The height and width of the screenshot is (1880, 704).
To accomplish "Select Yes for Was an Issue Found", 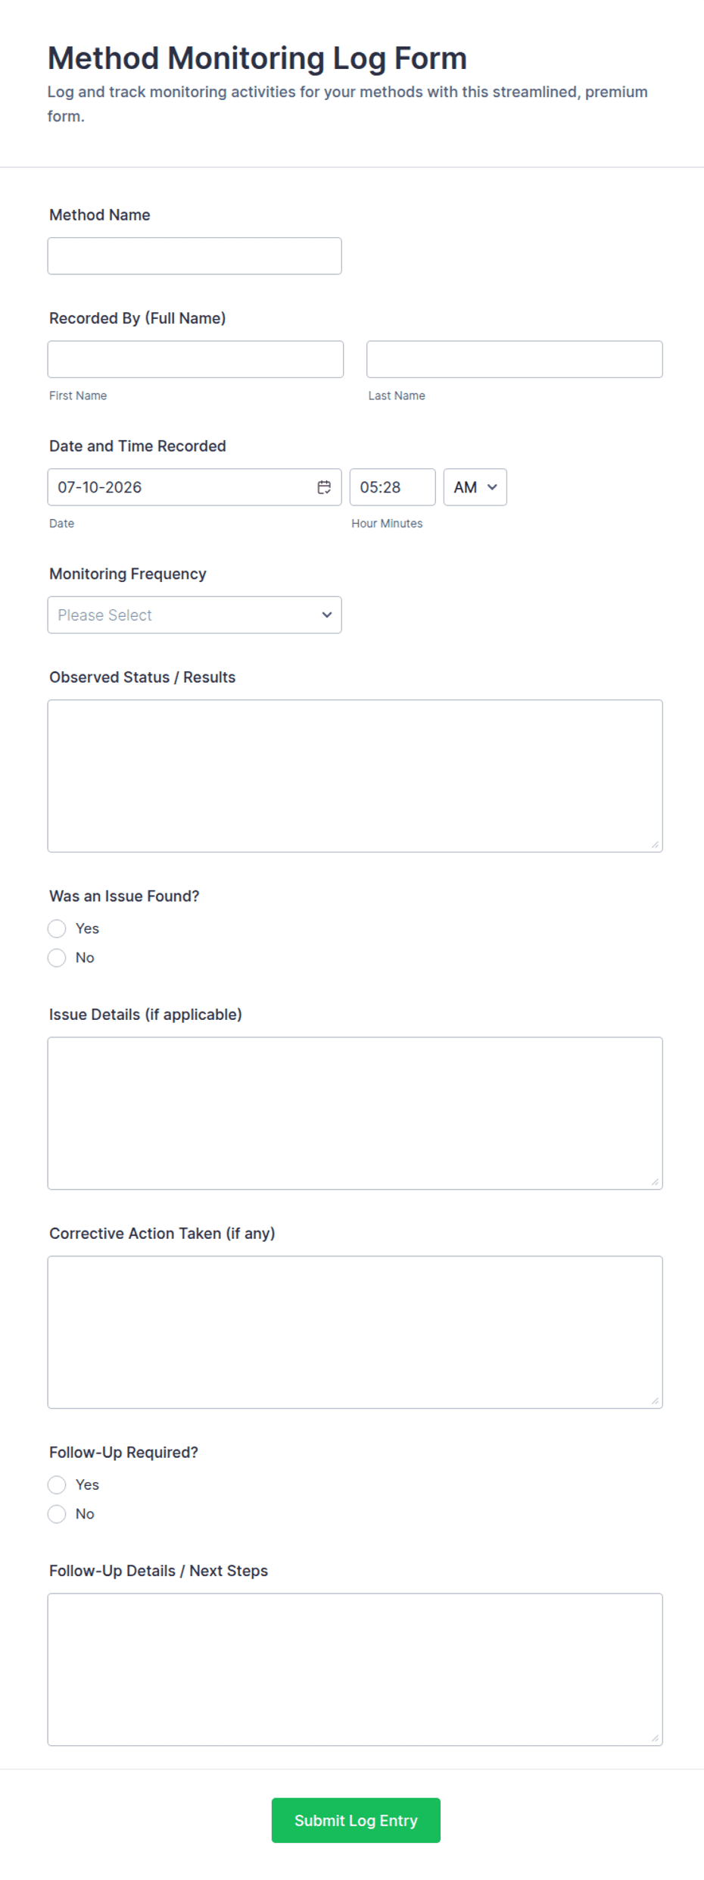I will (57, 929).
